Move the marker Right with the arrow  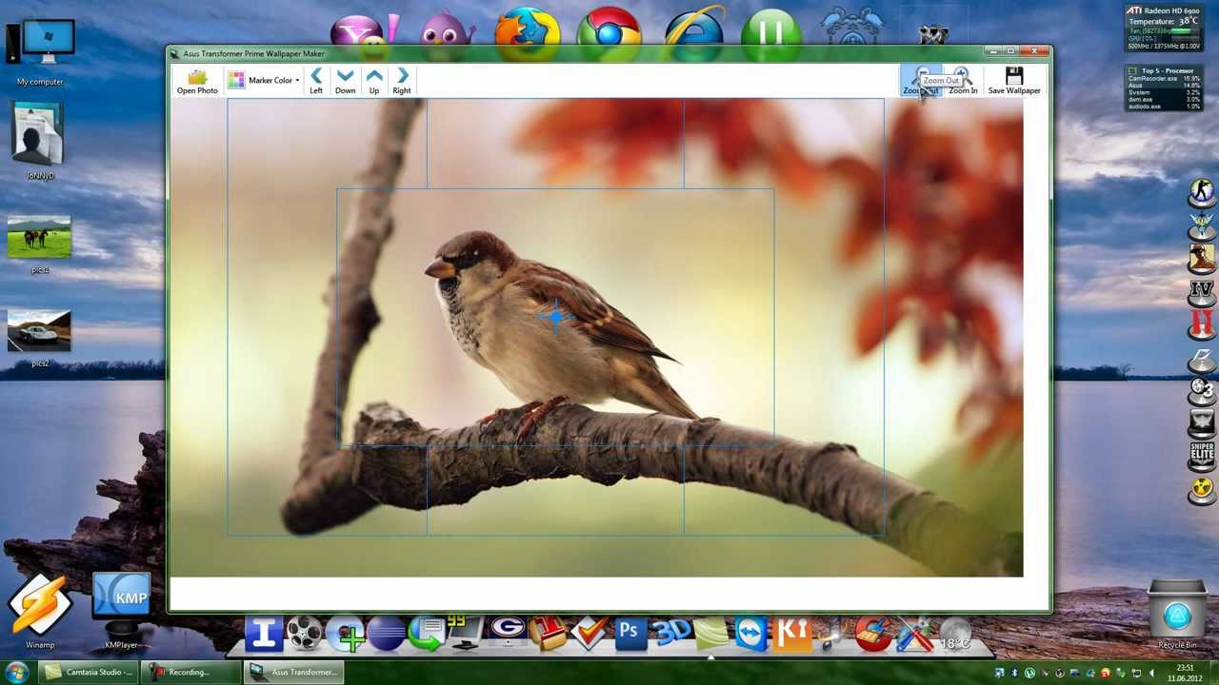[402, 77]
